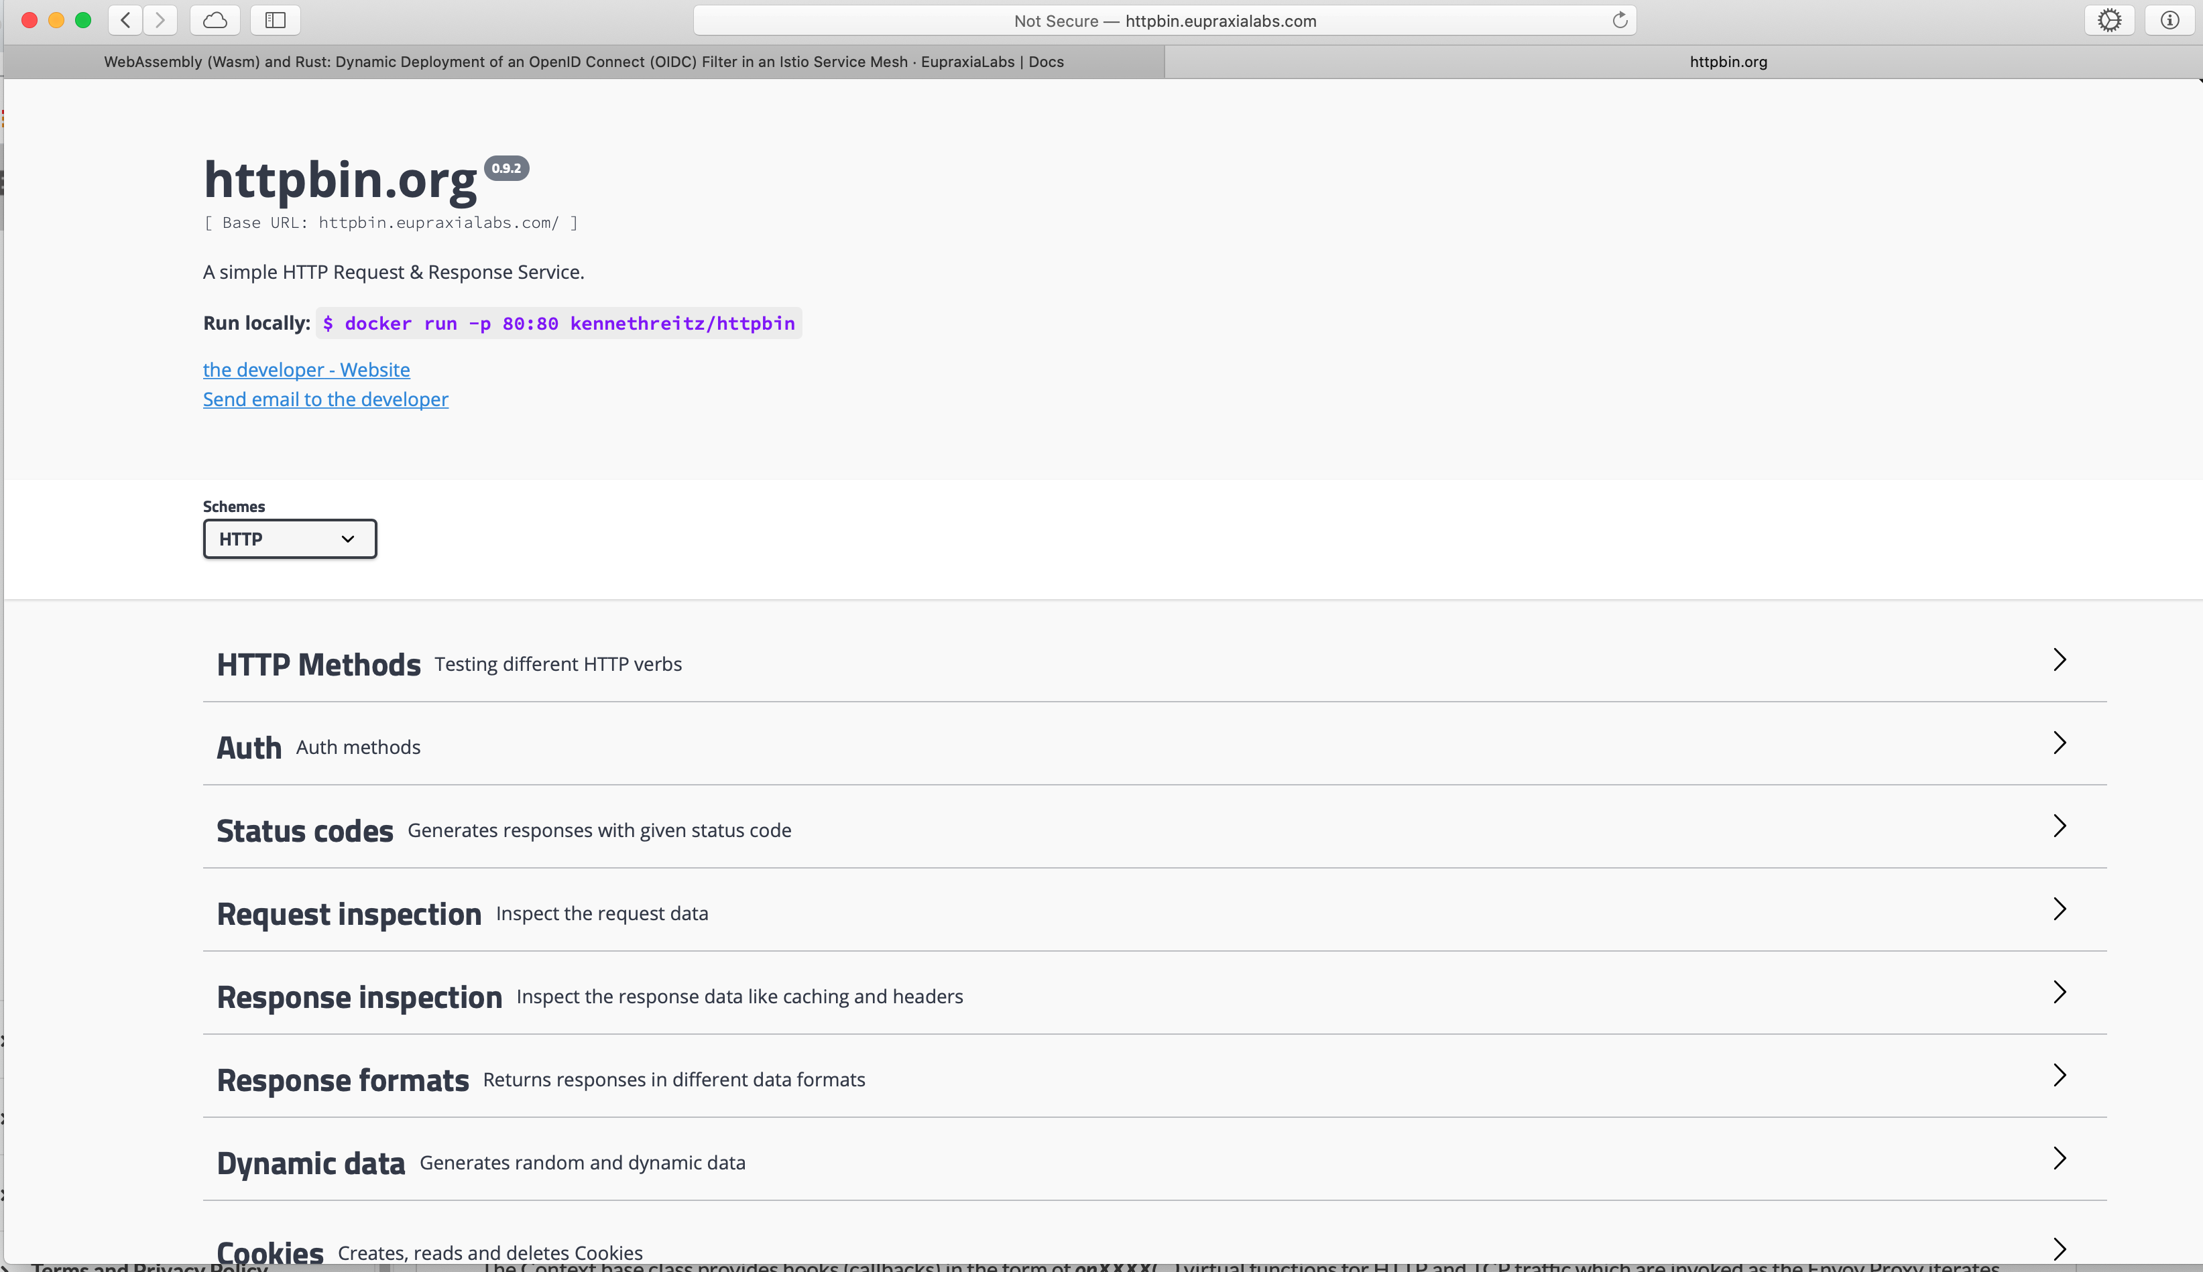2203x1272 pixels.
Task: Click the Auth heading
Action: coord(249,748)
